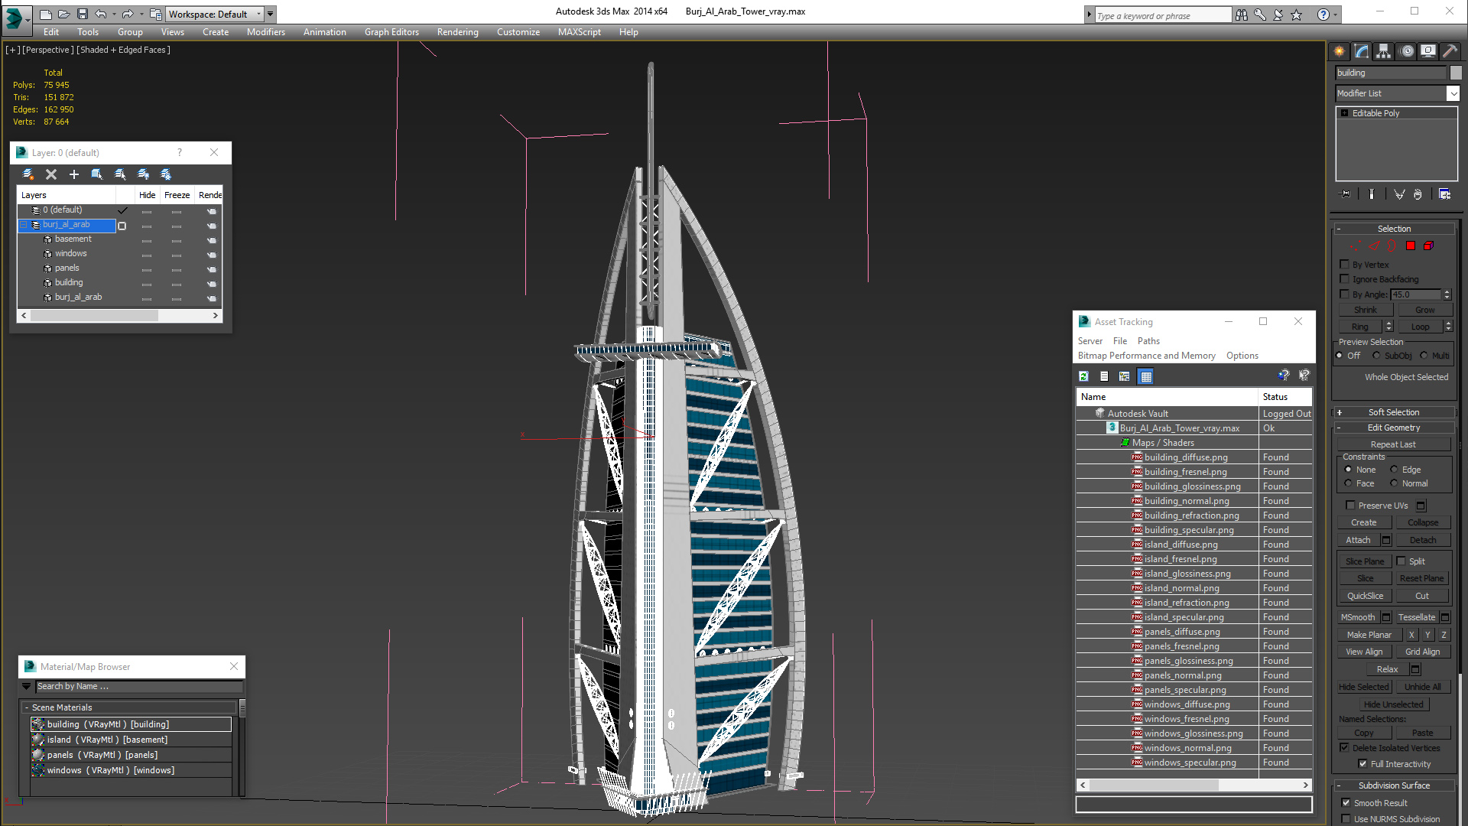Open the Create command panel tab
Image resolution: width=1468 pixels, height=826 pixels.
[1340, 51]
